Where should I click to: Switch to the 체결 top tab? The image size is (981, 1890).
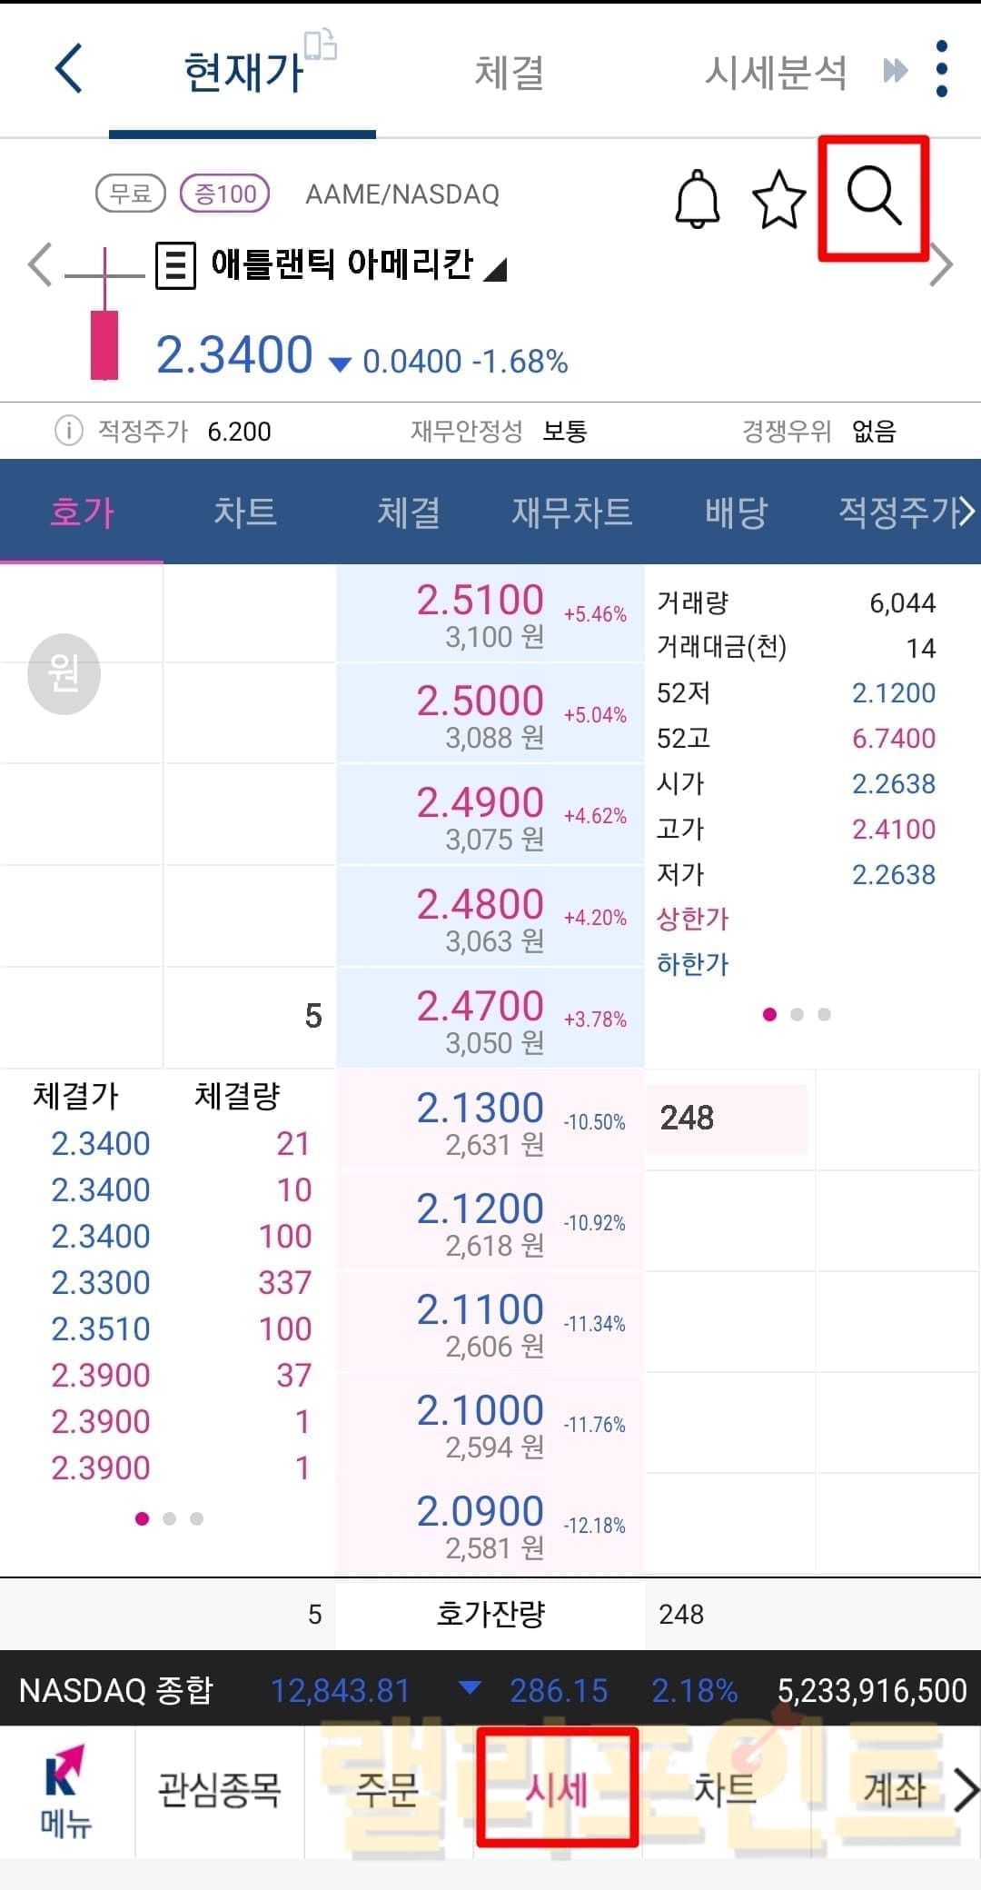tap(509, 73)
